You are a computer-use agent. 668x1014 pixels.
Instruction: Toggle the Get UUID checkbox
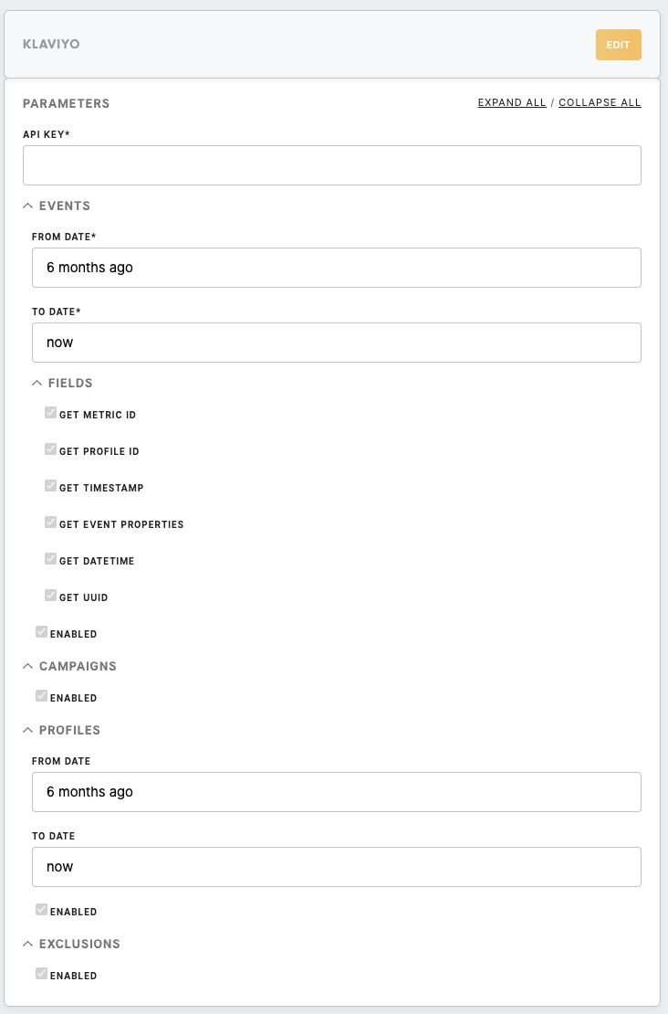pos(50,595)
